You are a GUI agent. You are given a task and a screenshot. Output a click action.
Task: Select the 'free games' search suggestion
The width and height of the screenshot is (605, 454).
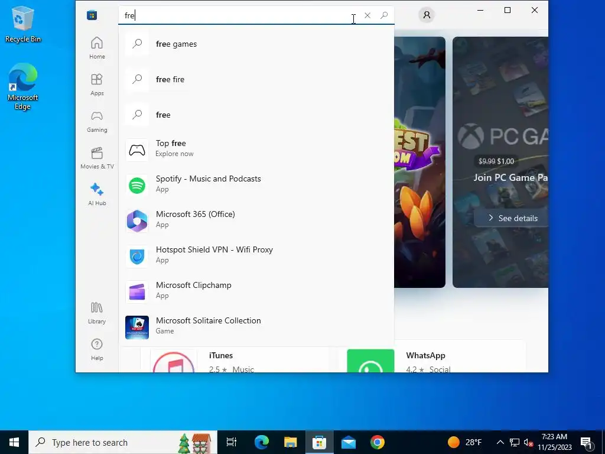click(x=256, y=44)
